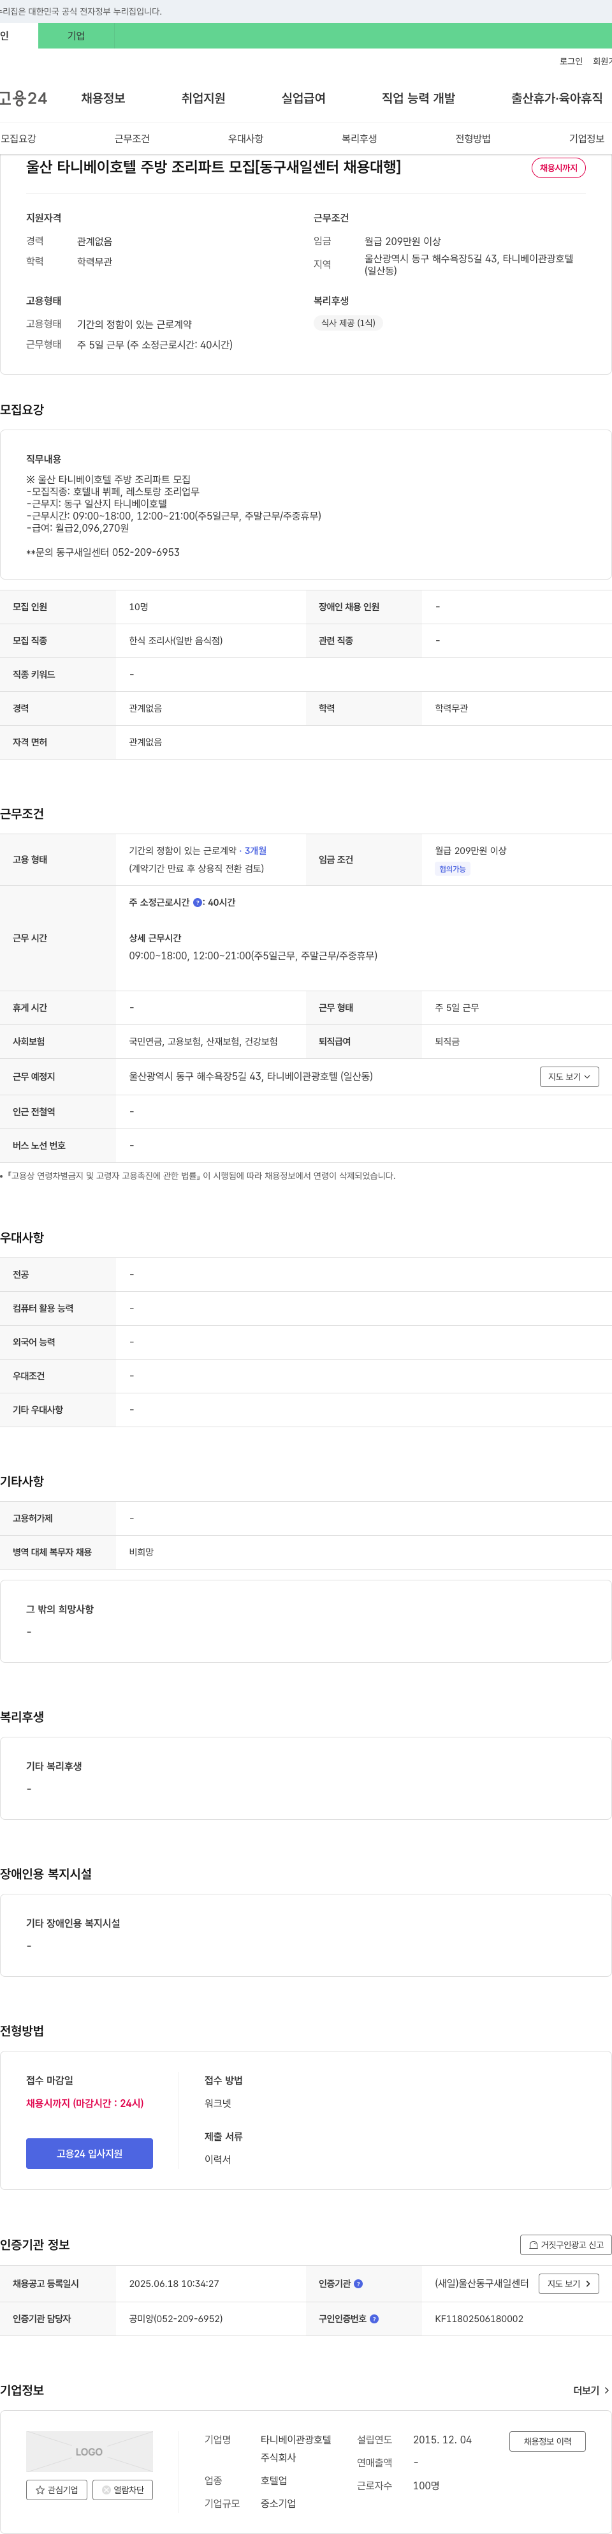Toggle 관심기업 star button

(x=57, y=2490)
